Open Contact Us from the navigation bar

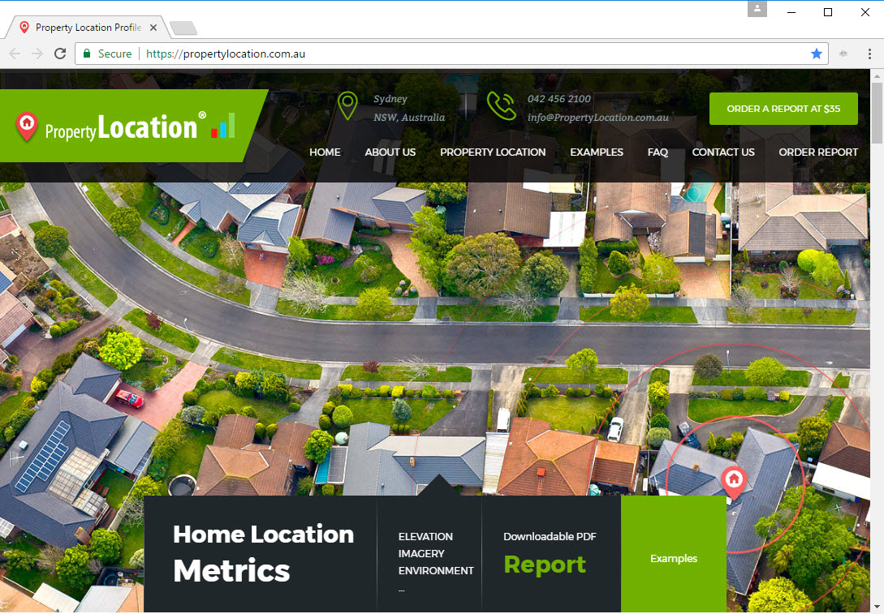(723, 152)
